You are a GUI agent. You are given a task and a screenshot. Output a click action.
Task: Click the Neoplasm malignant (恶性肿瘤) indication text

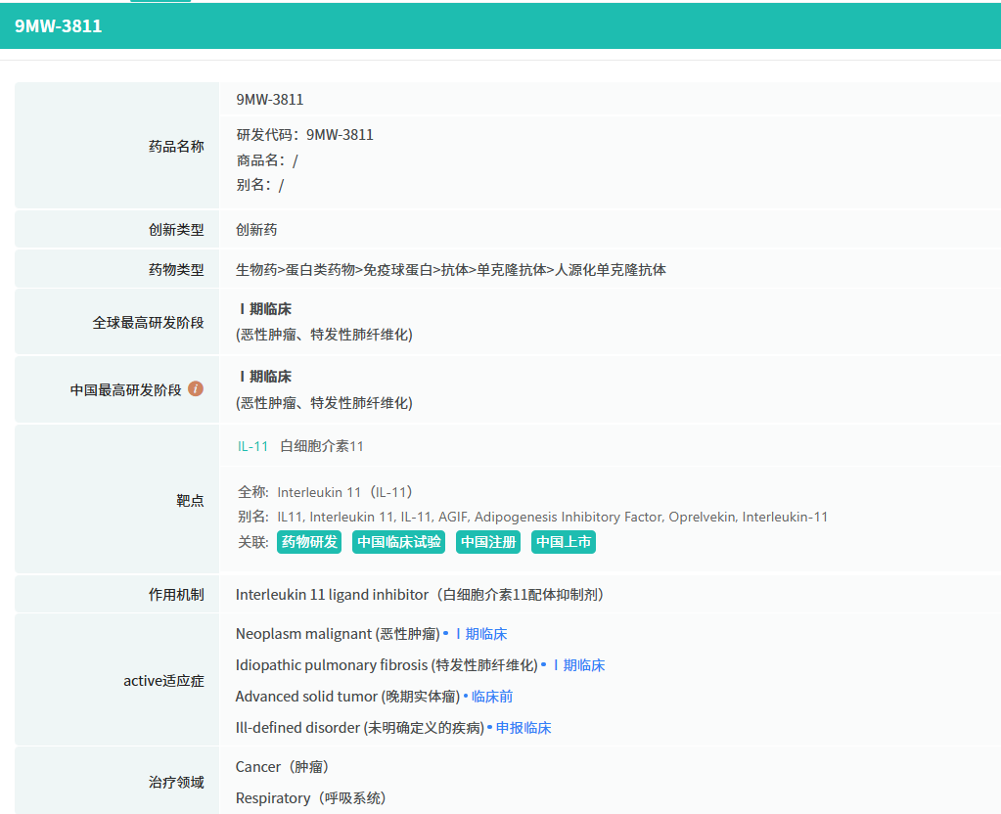pos(338,634)
